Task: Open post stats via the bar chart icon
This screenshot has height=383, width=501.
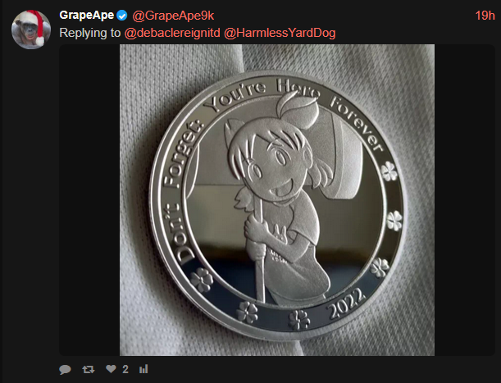Action: 143,369
